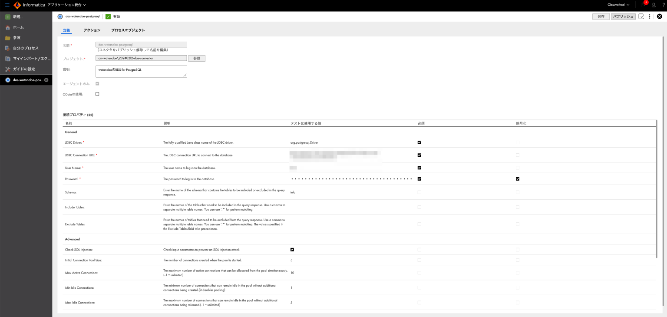Open the hamburger navigation menu

tap(7, 5)
